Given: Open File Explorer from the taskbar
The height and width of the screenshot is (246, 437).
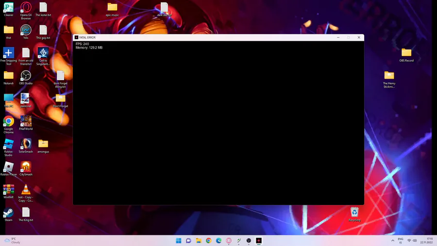Looking at the screenshot, I should pyautogui.click(x=199, y=241).
